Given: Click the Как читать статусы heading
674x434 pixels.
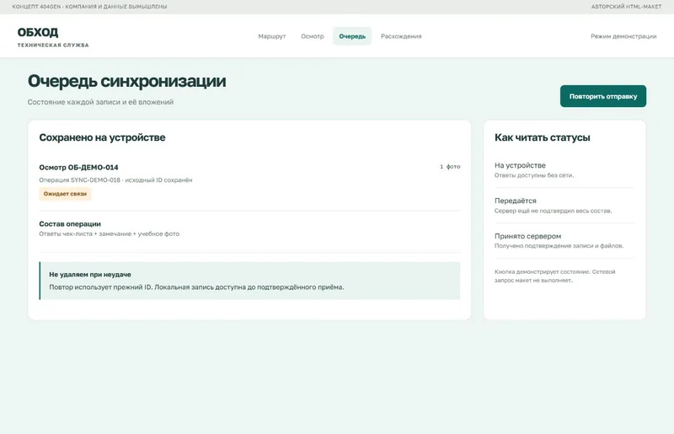Looking at the screenshot, I should tap(542, 137).
